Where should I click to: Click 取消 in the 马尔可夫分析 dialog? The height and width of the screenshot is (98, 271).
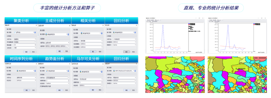tap(100, 90)
